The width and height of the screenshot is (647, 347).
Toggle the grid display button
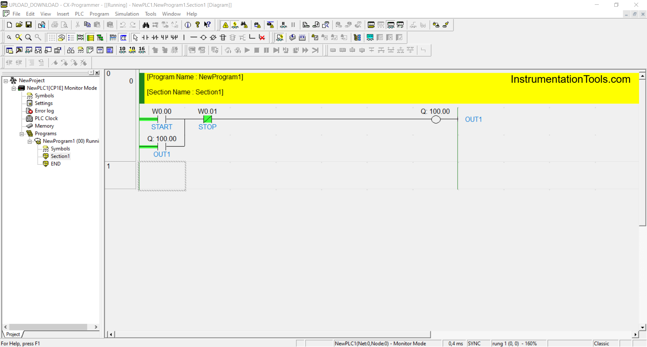[52, 37]
